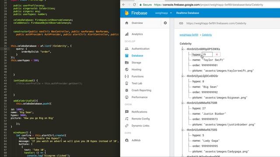Image resolution: width=280 pixels, height=157 pixels.
Task: Click orderByChild line in code editor
Action: pyautogui.click(x=36, y=52)
